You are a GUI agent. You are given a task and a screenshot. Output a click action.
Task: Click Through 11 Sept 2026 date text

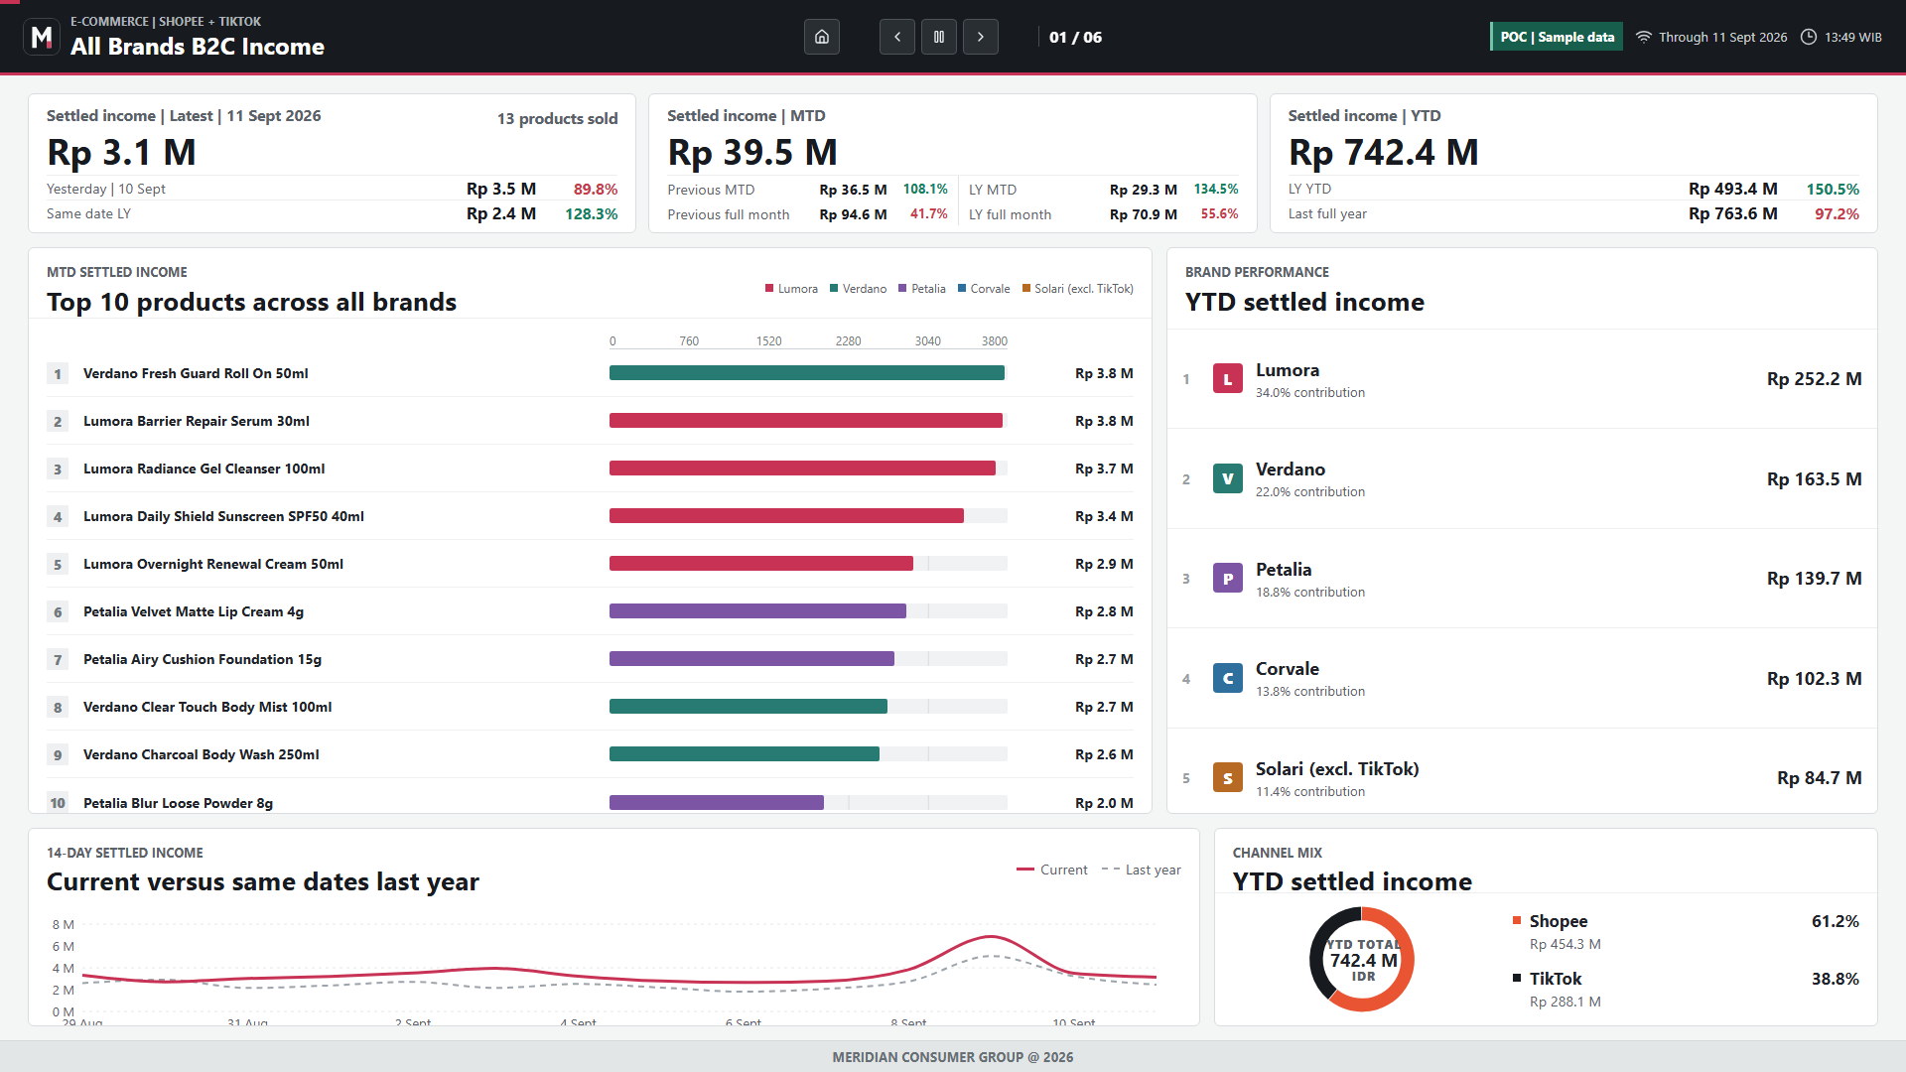coord(1722,37)
